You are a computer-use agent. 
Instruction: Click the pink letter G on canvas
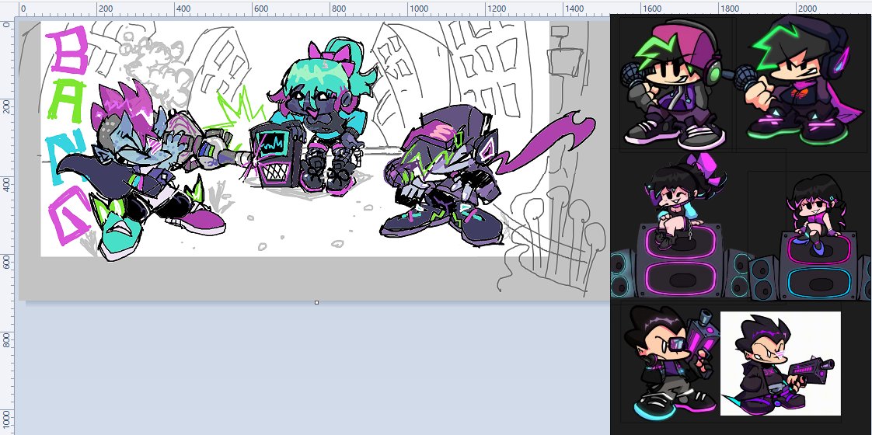68,215
